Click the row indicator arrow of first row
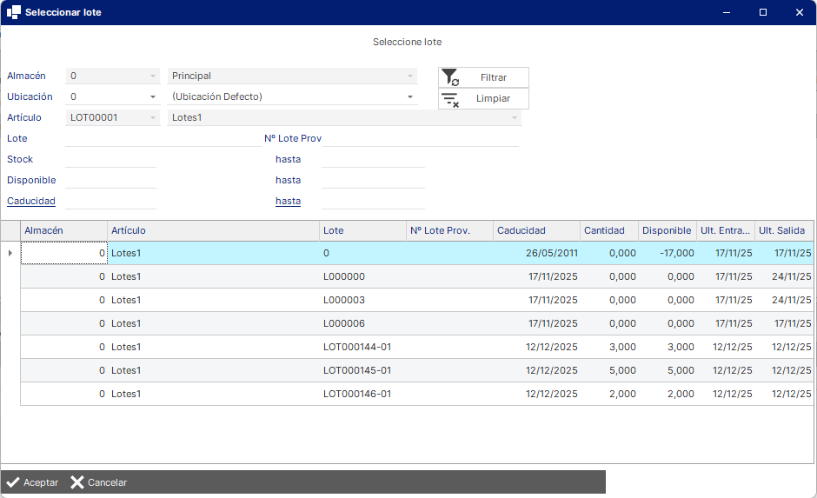The width and height of the screenshot is (817, 498). (x=10, y=253)
